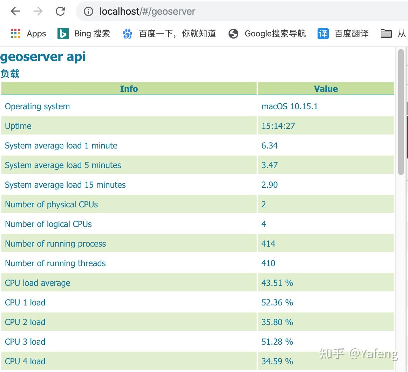Open the bookmarks folder labeled 从
Viewport: 408px width, 372px height.
(386, 33)
